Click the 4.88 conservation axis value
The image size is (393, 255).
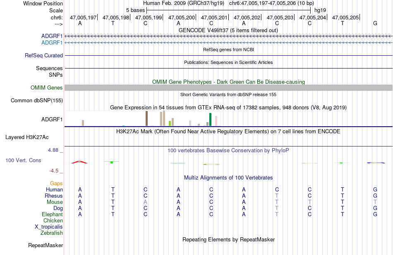(53, 150)
